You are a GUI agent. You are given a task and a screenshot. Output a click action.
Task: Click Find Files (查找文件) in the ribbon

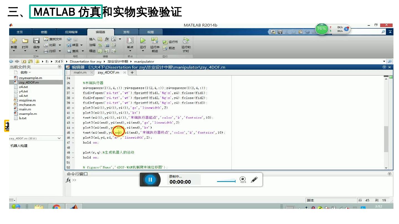coord(53,39)
